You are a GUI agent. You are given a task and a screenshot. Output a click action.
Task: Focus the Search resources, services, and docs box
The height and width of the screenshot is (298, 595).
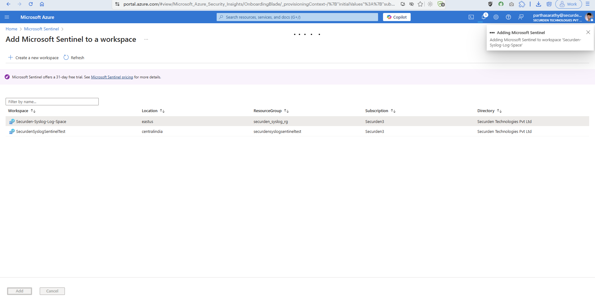point(297,17)
